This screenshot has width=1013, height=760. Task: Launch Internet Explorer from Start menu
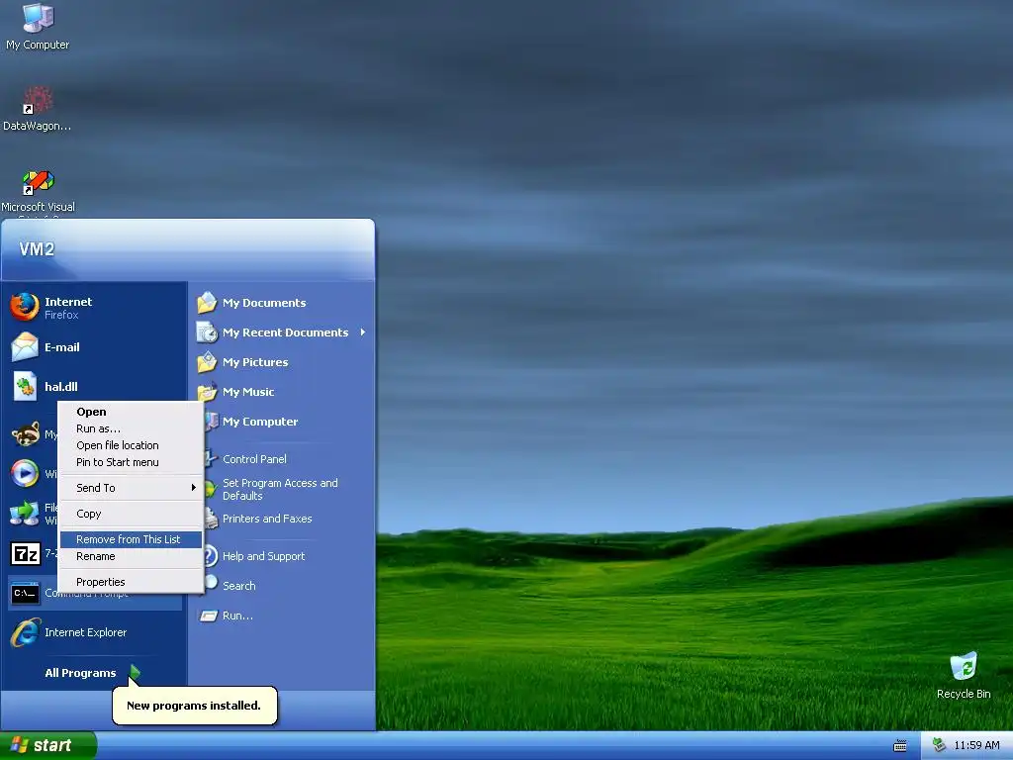94,632
